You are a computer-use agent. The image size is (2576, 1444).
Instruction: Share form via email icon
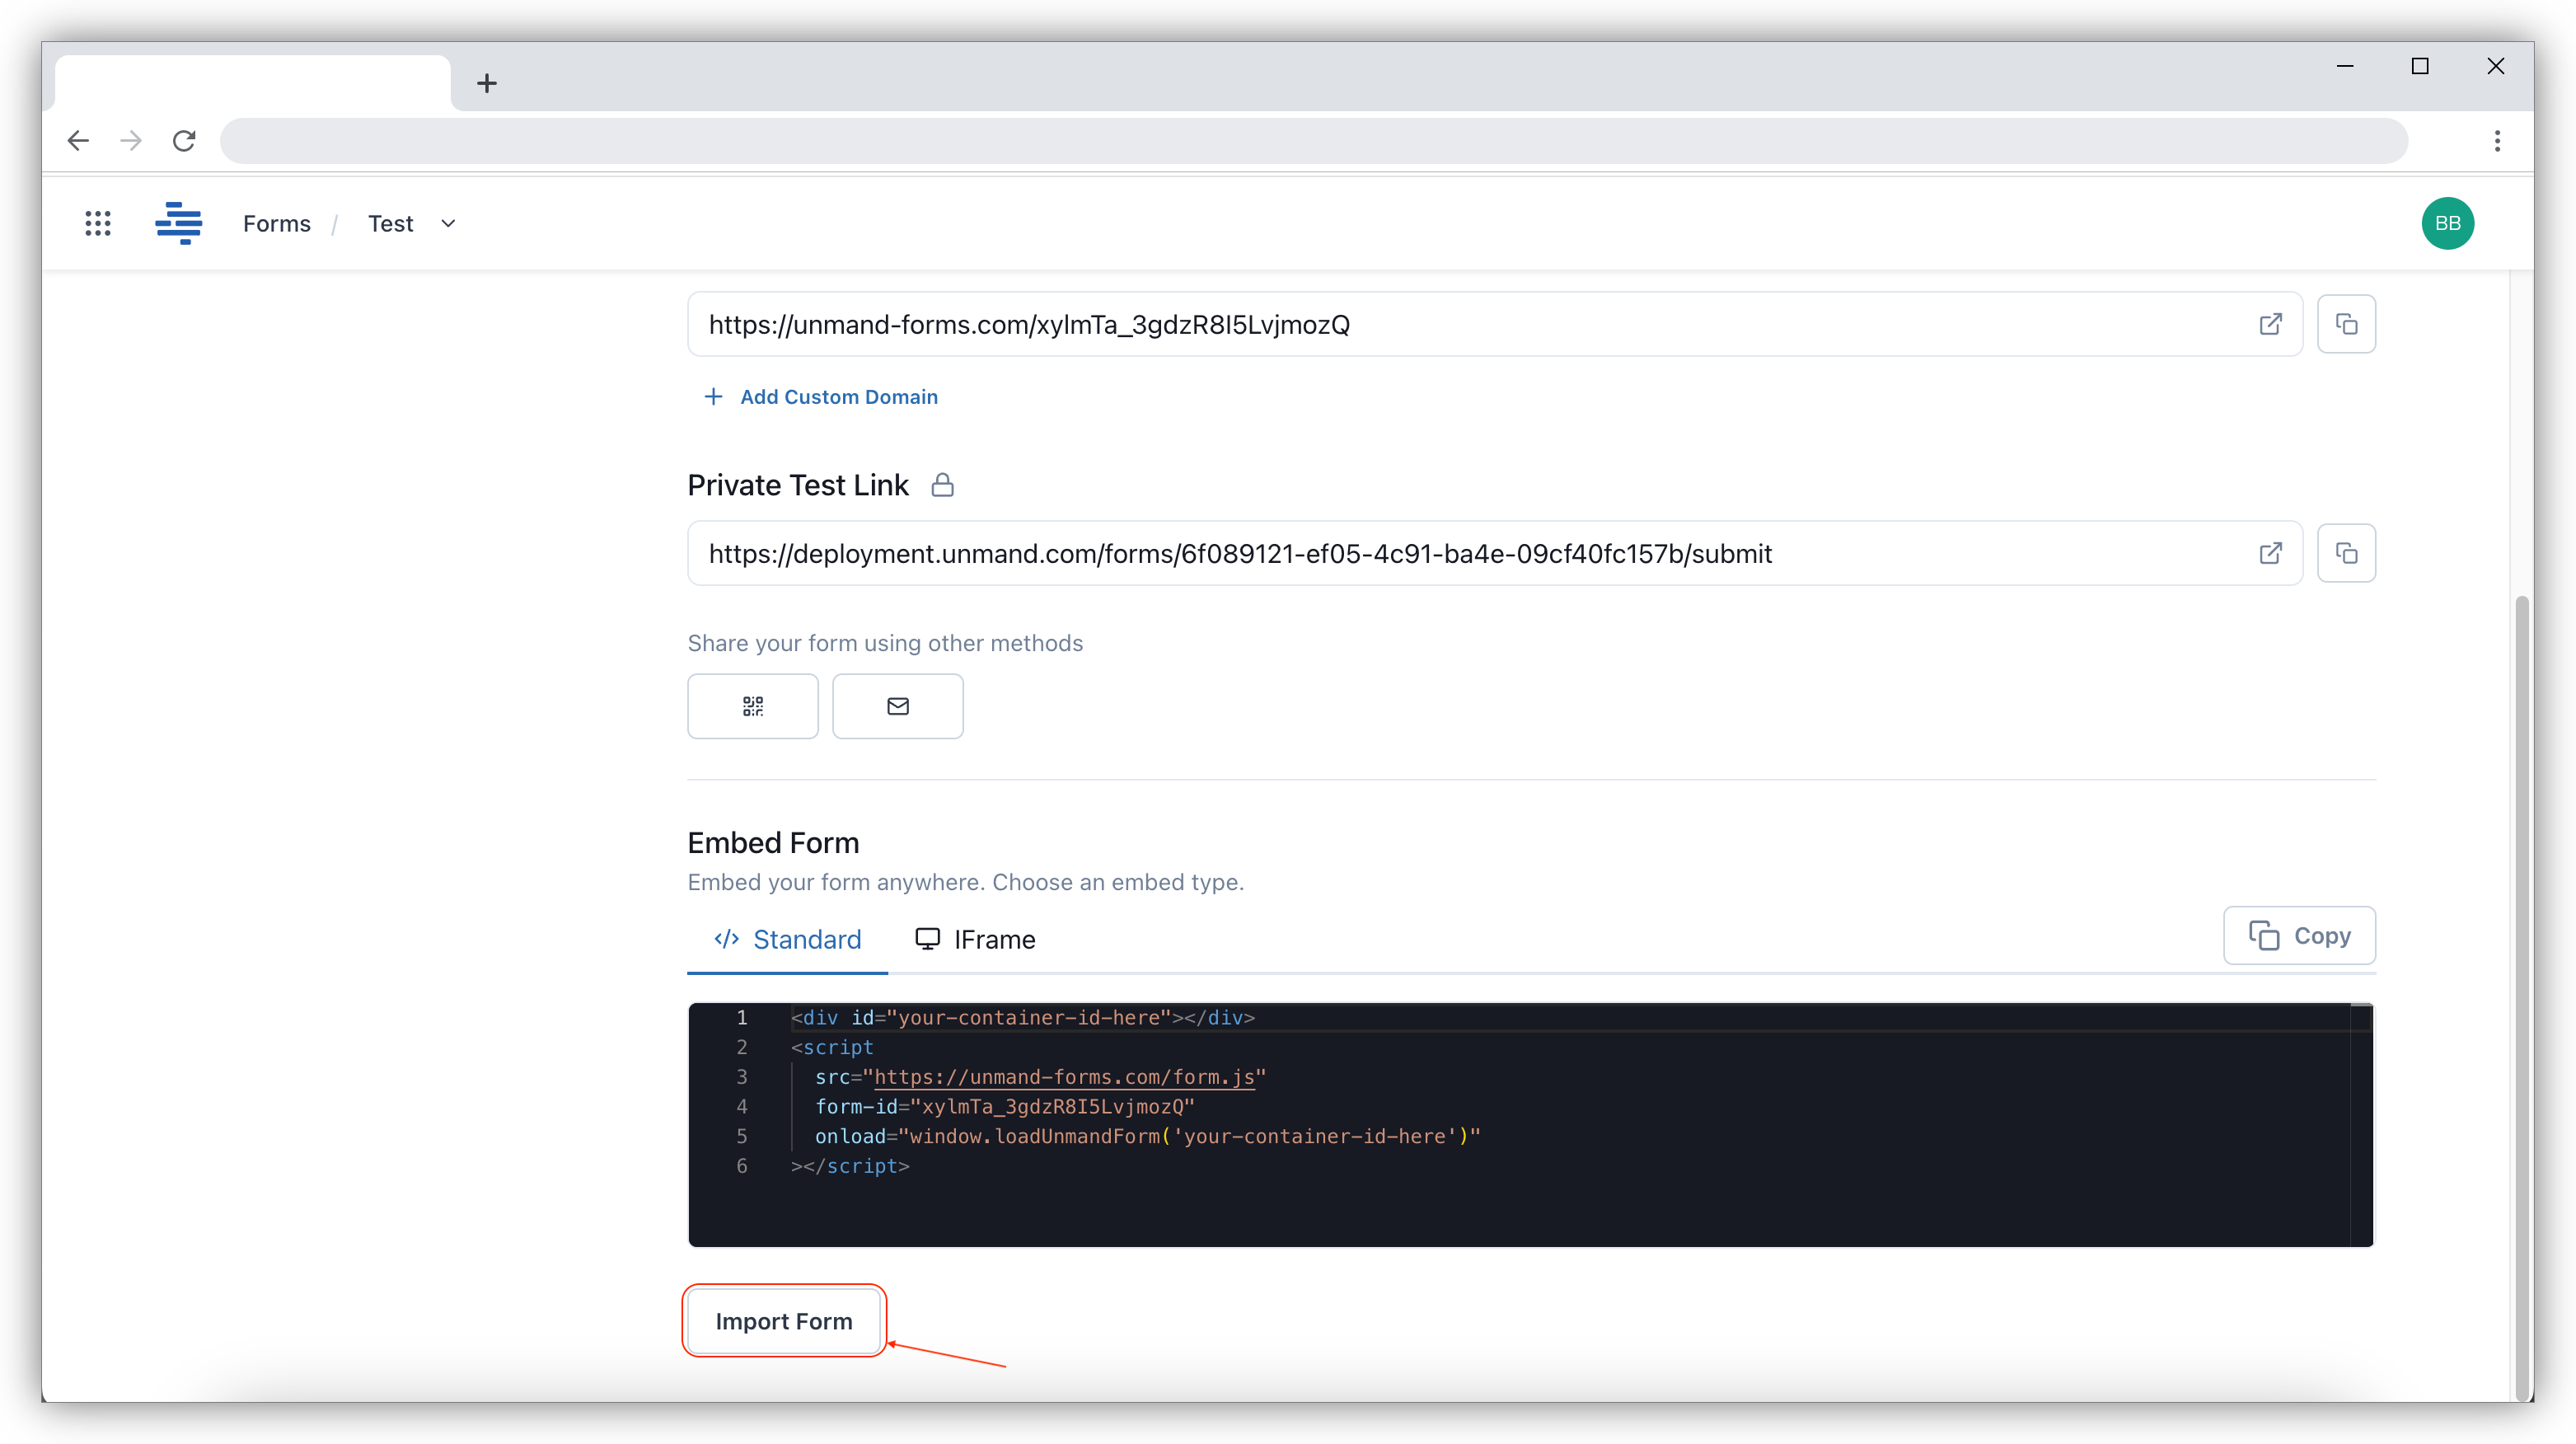897,706
